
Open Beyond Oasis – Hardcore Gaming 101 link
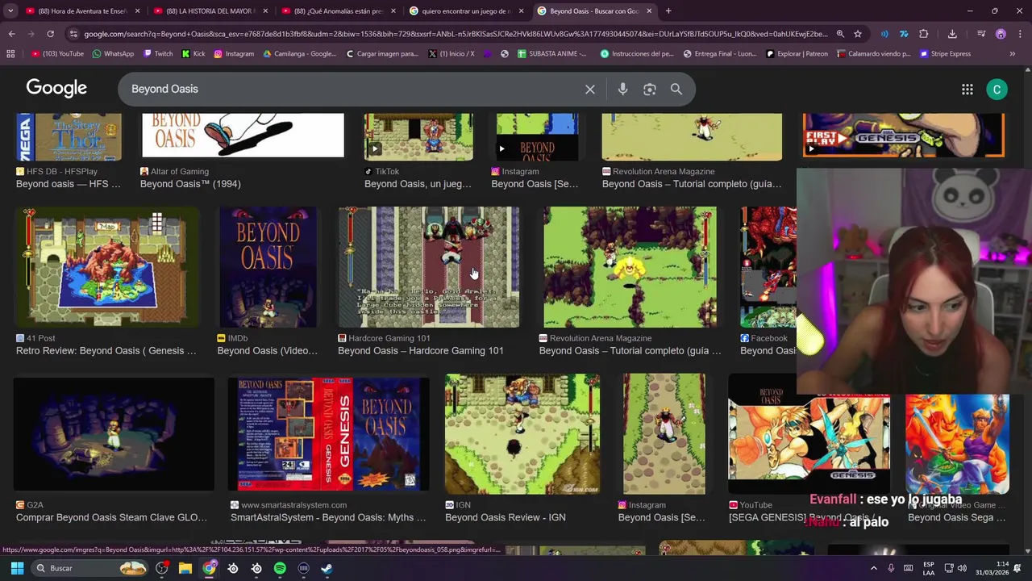421,350
